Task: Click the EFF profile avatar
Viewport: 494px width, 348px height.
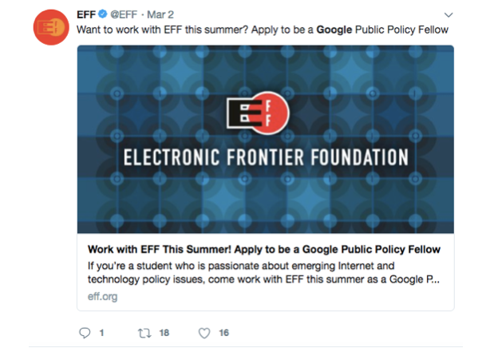Action: point(51,27)
